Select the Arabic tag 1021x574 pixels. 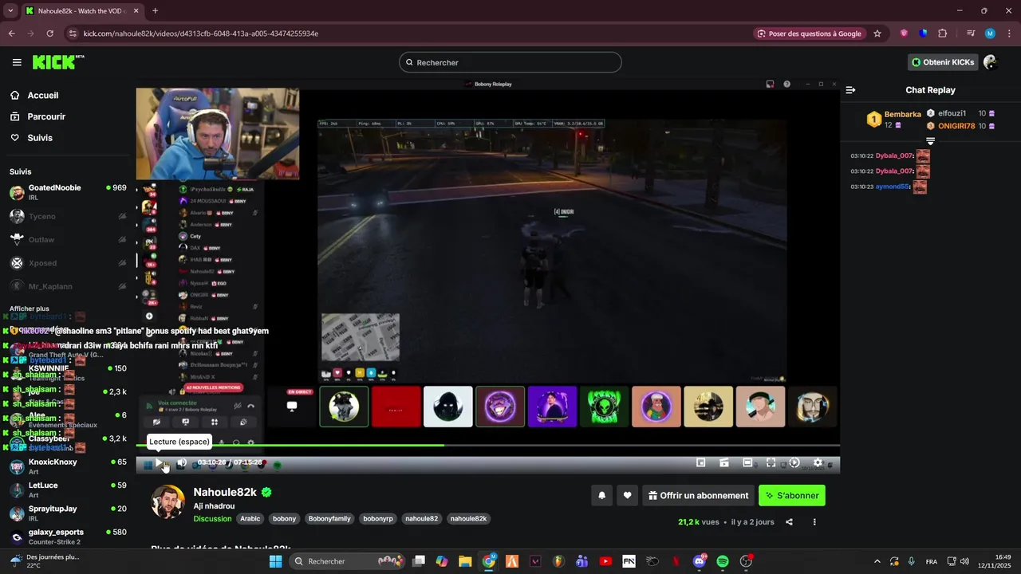click(x=250, y=518)
